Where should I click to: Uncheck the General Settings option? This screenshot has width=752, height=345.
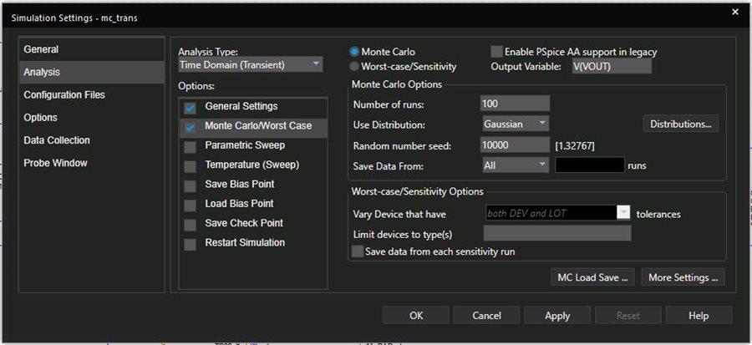pyautogui.click(x=191, y=109)
